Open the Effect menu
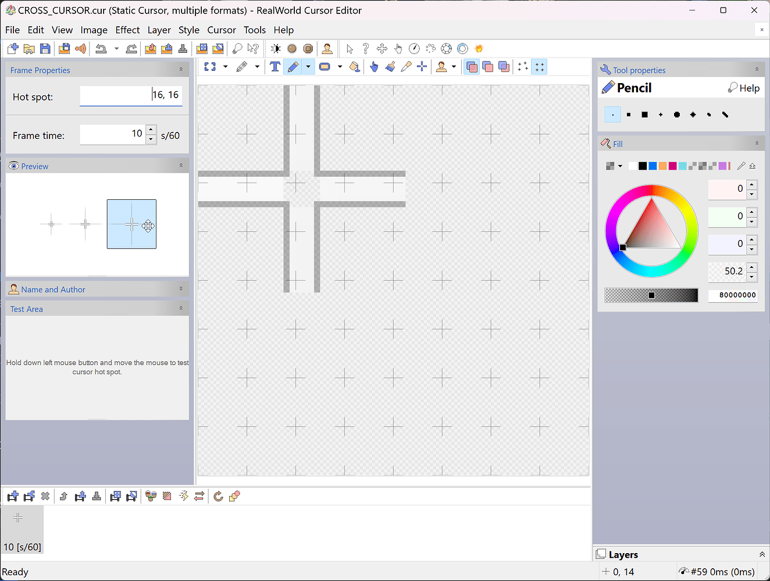The height and width of the screenshot is (581, 770). coord(127,30)
